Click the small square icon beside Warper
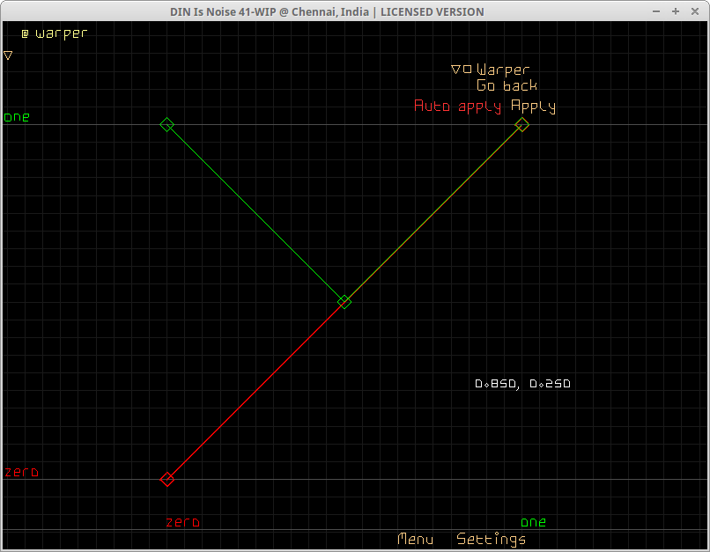Viewport: 710px width, 552px height. tap(467, 70)
